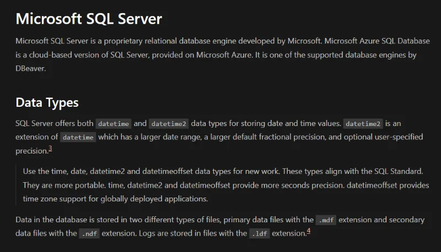Click the .ndf extension code tag
The height and width of the screenshot is (252, 441).
[89, 233]
